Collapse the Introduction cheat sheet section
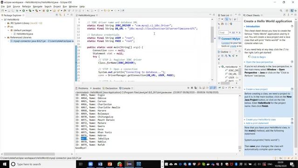The height and width of the screenshot is (168, 298). pos(244,27)
